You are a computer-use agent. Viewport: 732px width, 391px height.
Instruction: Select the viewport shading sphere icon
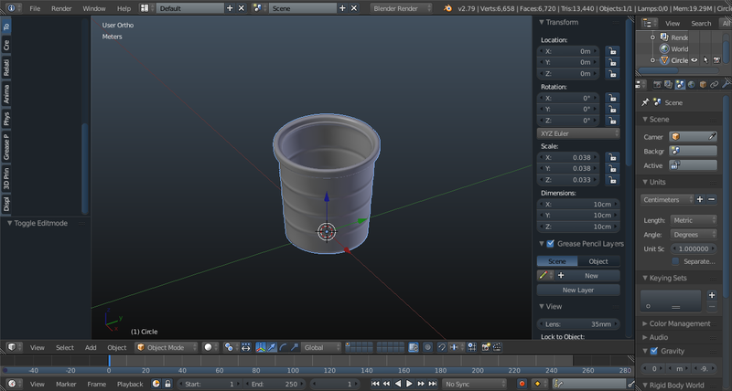(x=209, y=347)
